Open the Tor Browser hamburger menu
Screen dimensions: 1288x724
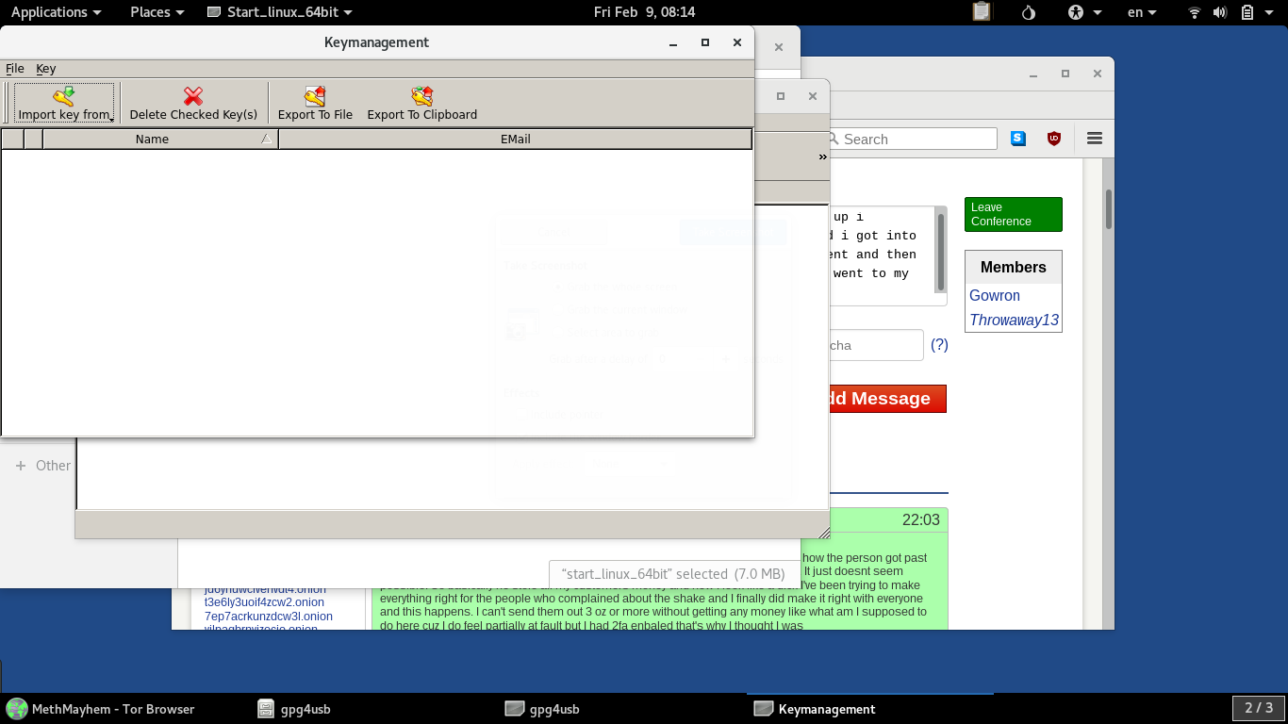1095,139
